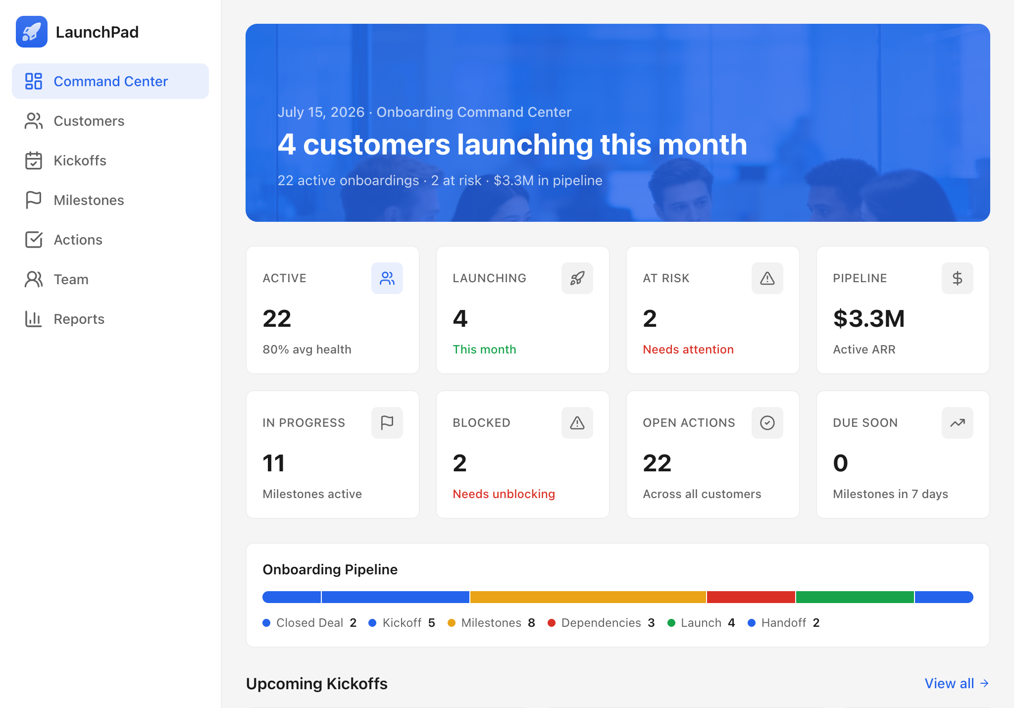
Task: Click the amber Milestones pipeline segment
Action: pos(588,597)
